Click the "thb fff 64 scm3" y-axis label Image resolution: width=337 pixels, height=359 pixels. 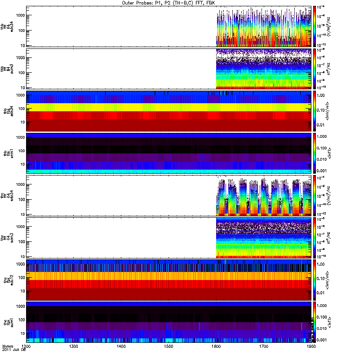pos(7,69)
